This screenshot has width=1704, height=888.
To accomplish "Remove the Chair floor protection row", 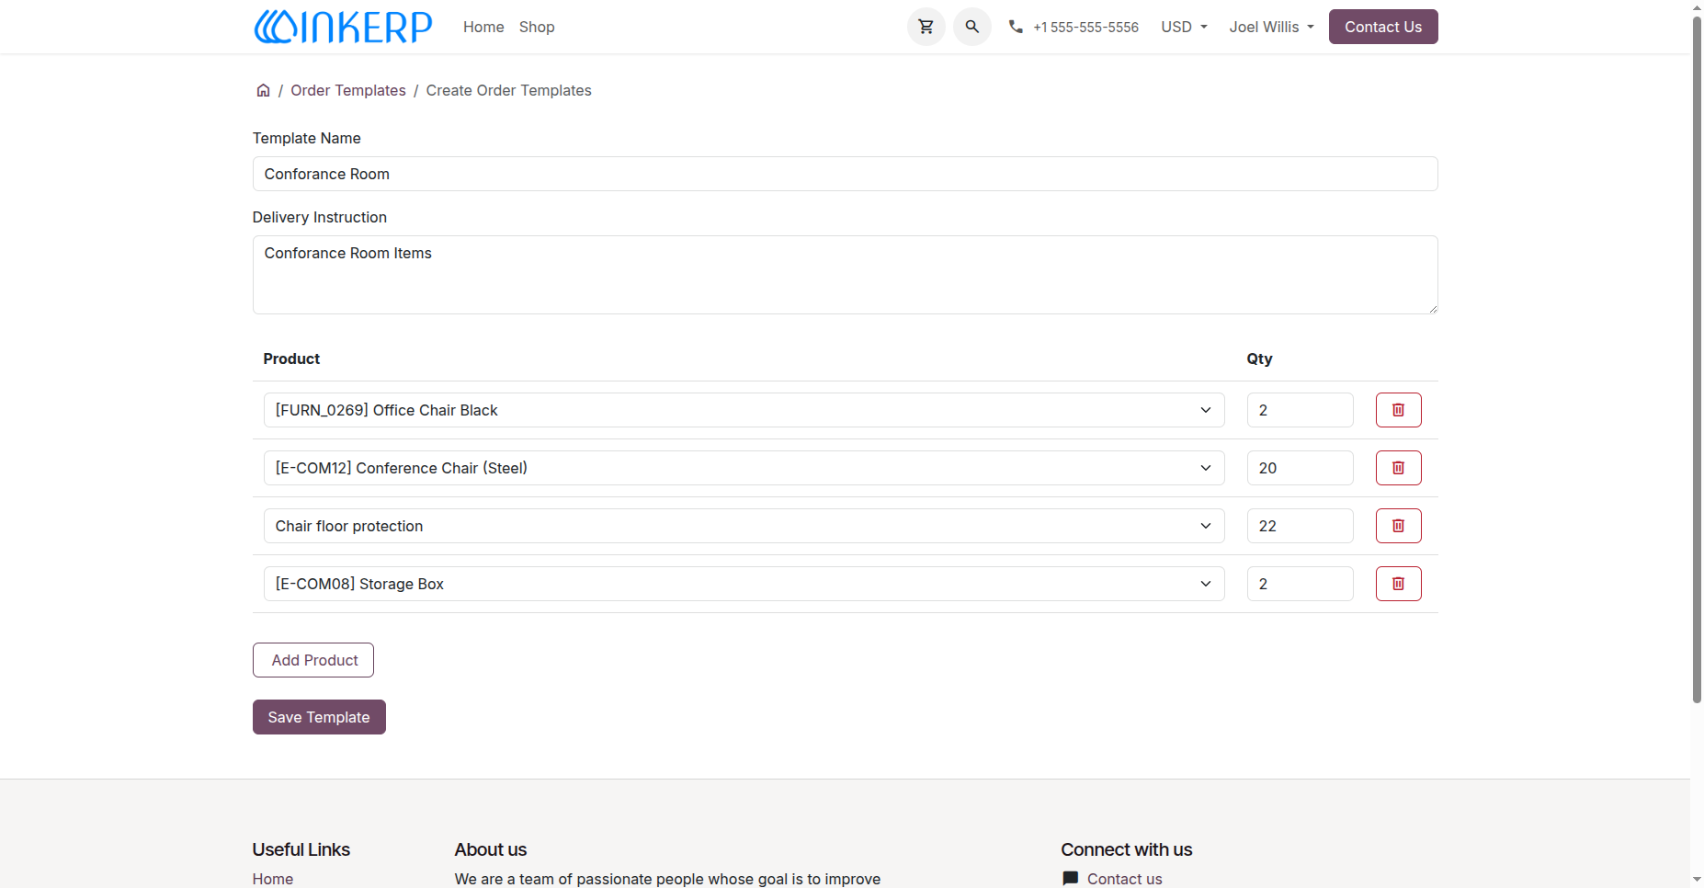I will pos(1398,526).
